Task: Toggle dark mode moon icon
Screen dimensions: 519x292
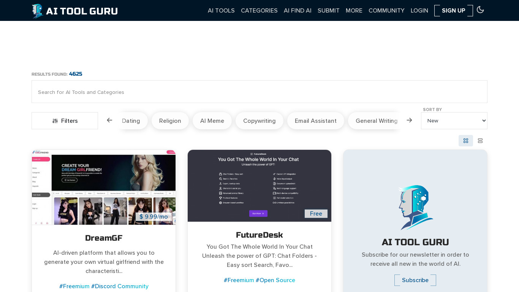Action: [x=480, y=10]
